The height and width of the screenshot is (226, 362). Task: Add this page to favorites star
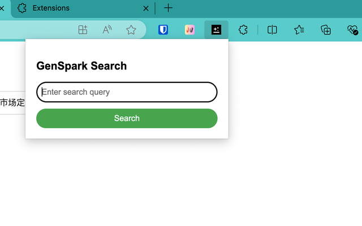point(131,30)
